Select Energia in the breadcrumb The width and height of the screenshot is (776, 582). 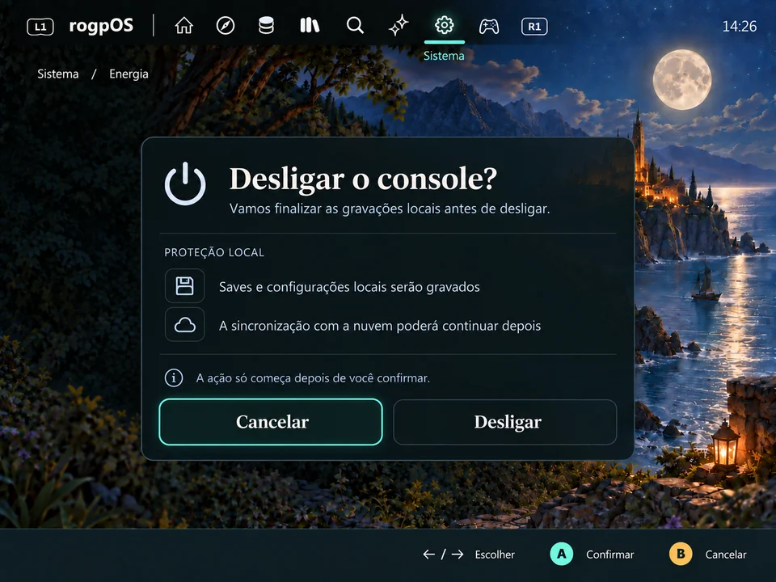click(x=129, y=74)
